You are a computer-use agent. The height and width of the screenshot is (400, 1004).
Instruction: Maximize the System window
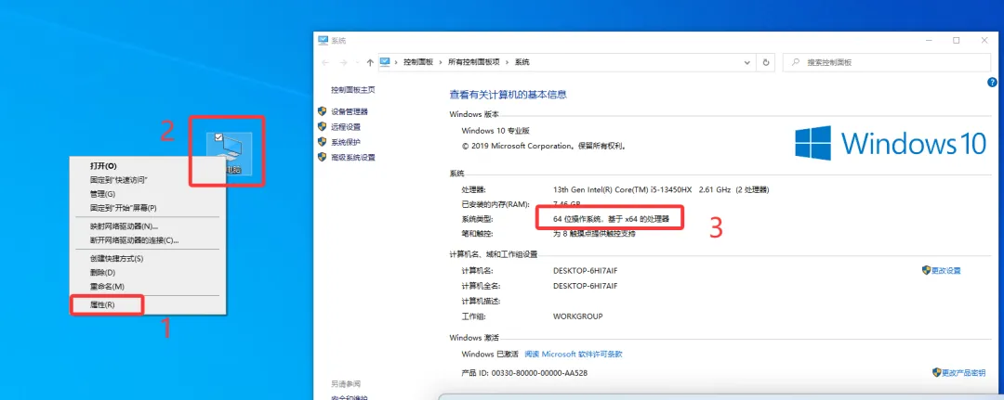coord(956,40)
